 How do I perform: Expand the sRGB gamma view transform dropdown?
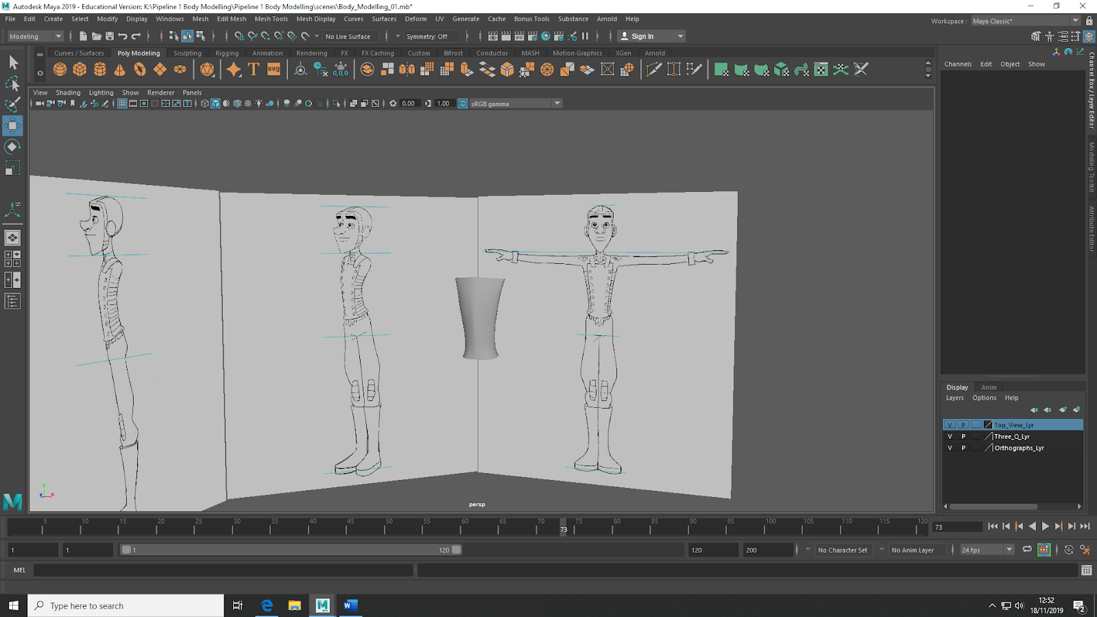click(557, 104)
